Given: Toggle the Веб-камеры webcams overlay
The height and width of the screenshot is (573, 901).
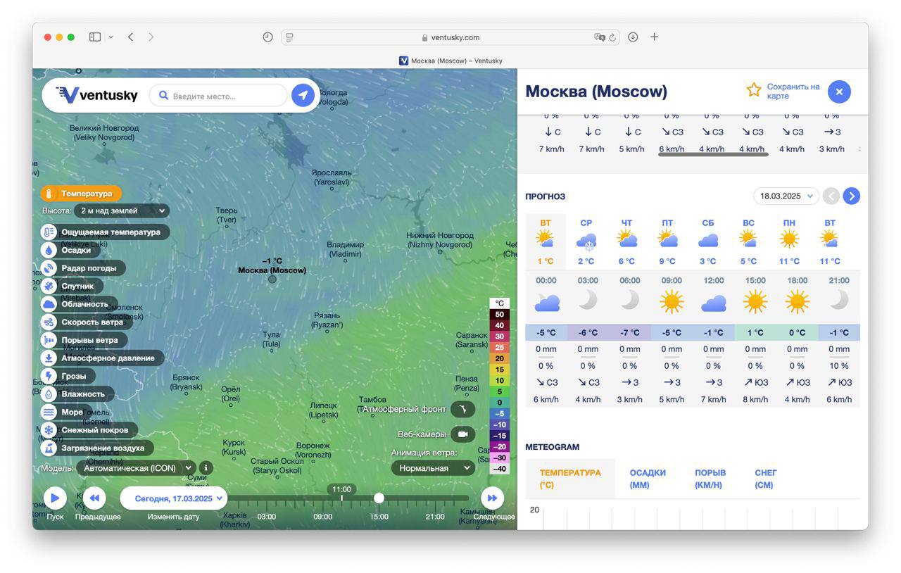Looking at the screenshot, I should pos(462,434).
